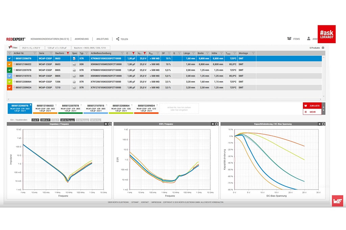The width and height of the screenshot is (346, 230).
Task: Uncheck the green checkbox for 885012207078
Action: tap(9, 70)
